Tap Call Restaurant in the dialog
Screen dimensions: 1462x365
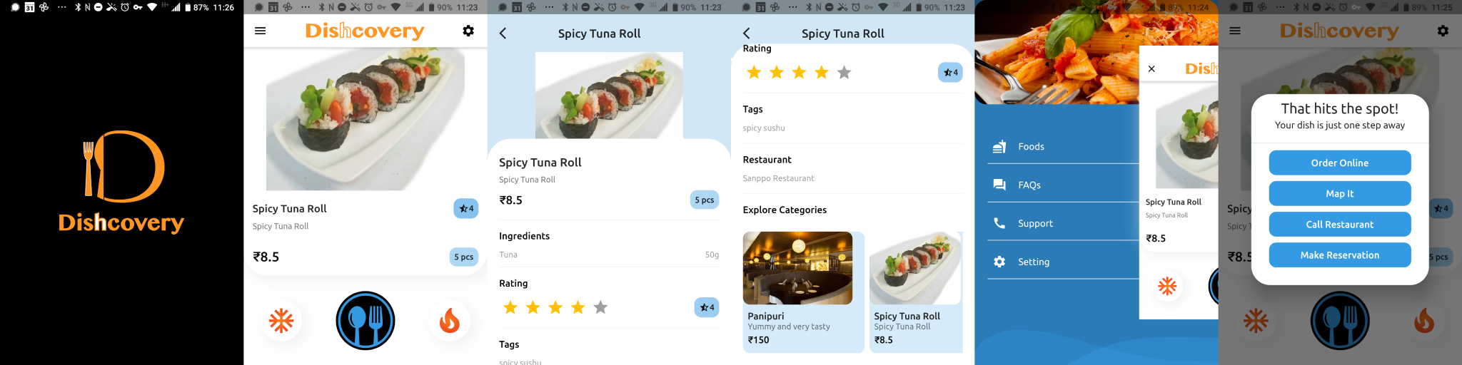[1339, 225]
